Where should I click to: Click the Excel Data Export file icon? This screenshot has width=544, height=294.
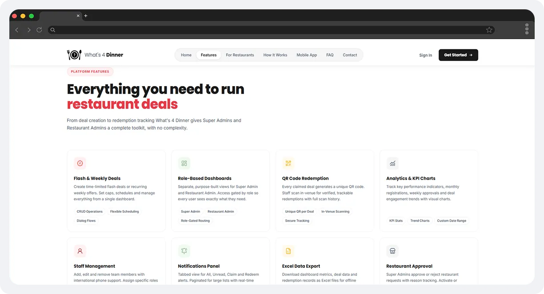click(x=288, y=251)
